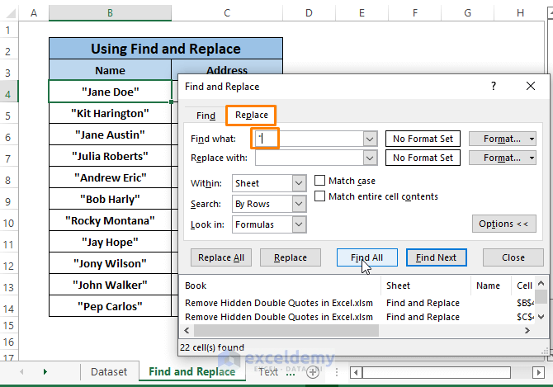This screenshot has height=387, width=553.
Task: Open the Within Sheet dropdown
Action: (x=299, y=183)
